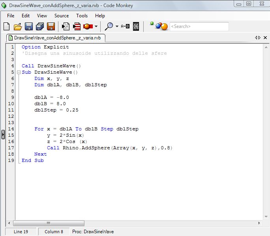Click the binary digits toolbar icon
Image resolution: width=270 pixels, height=236 pixels.
coord(136,26)
